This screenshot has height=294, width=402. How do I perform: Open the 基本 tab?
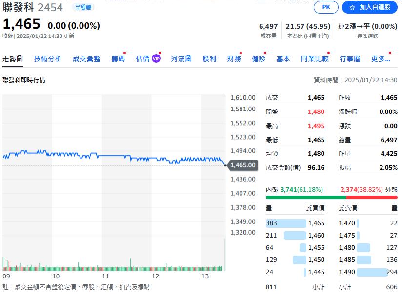coord(283,59)
